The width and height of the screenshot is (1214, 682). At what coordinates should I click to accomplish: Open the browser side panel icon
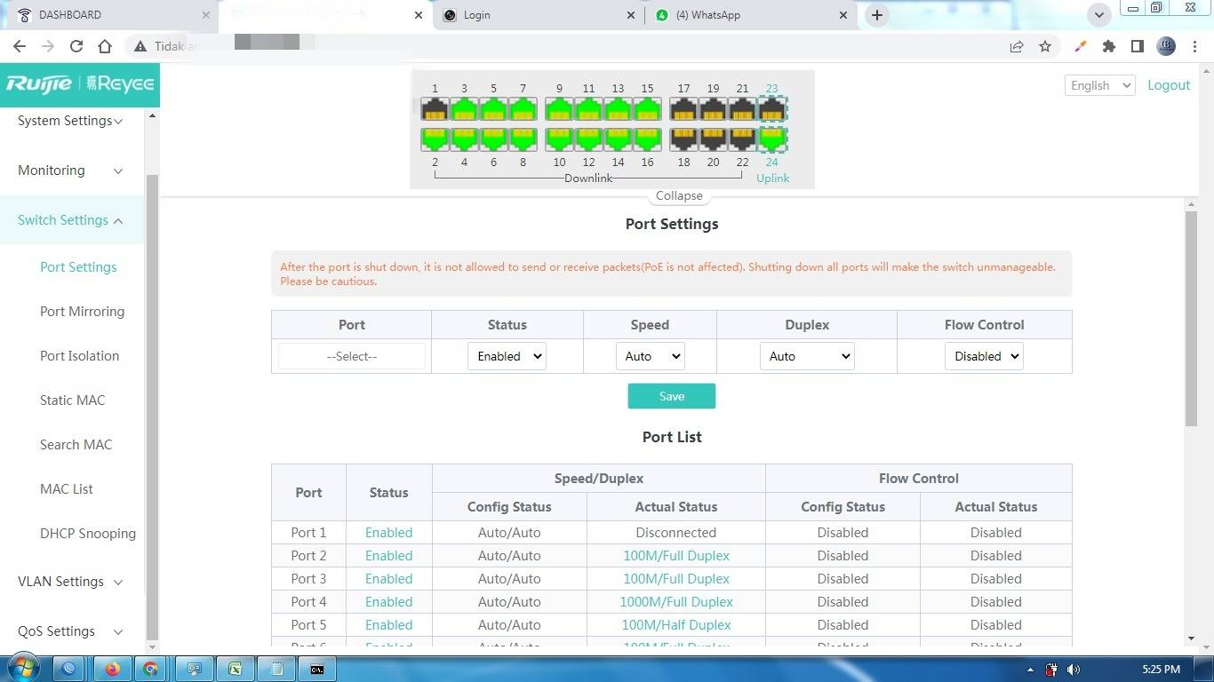click(x=1137, y=46)
